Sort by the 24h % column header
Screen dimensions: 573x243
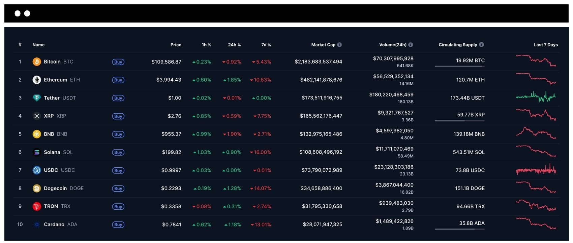235,45
